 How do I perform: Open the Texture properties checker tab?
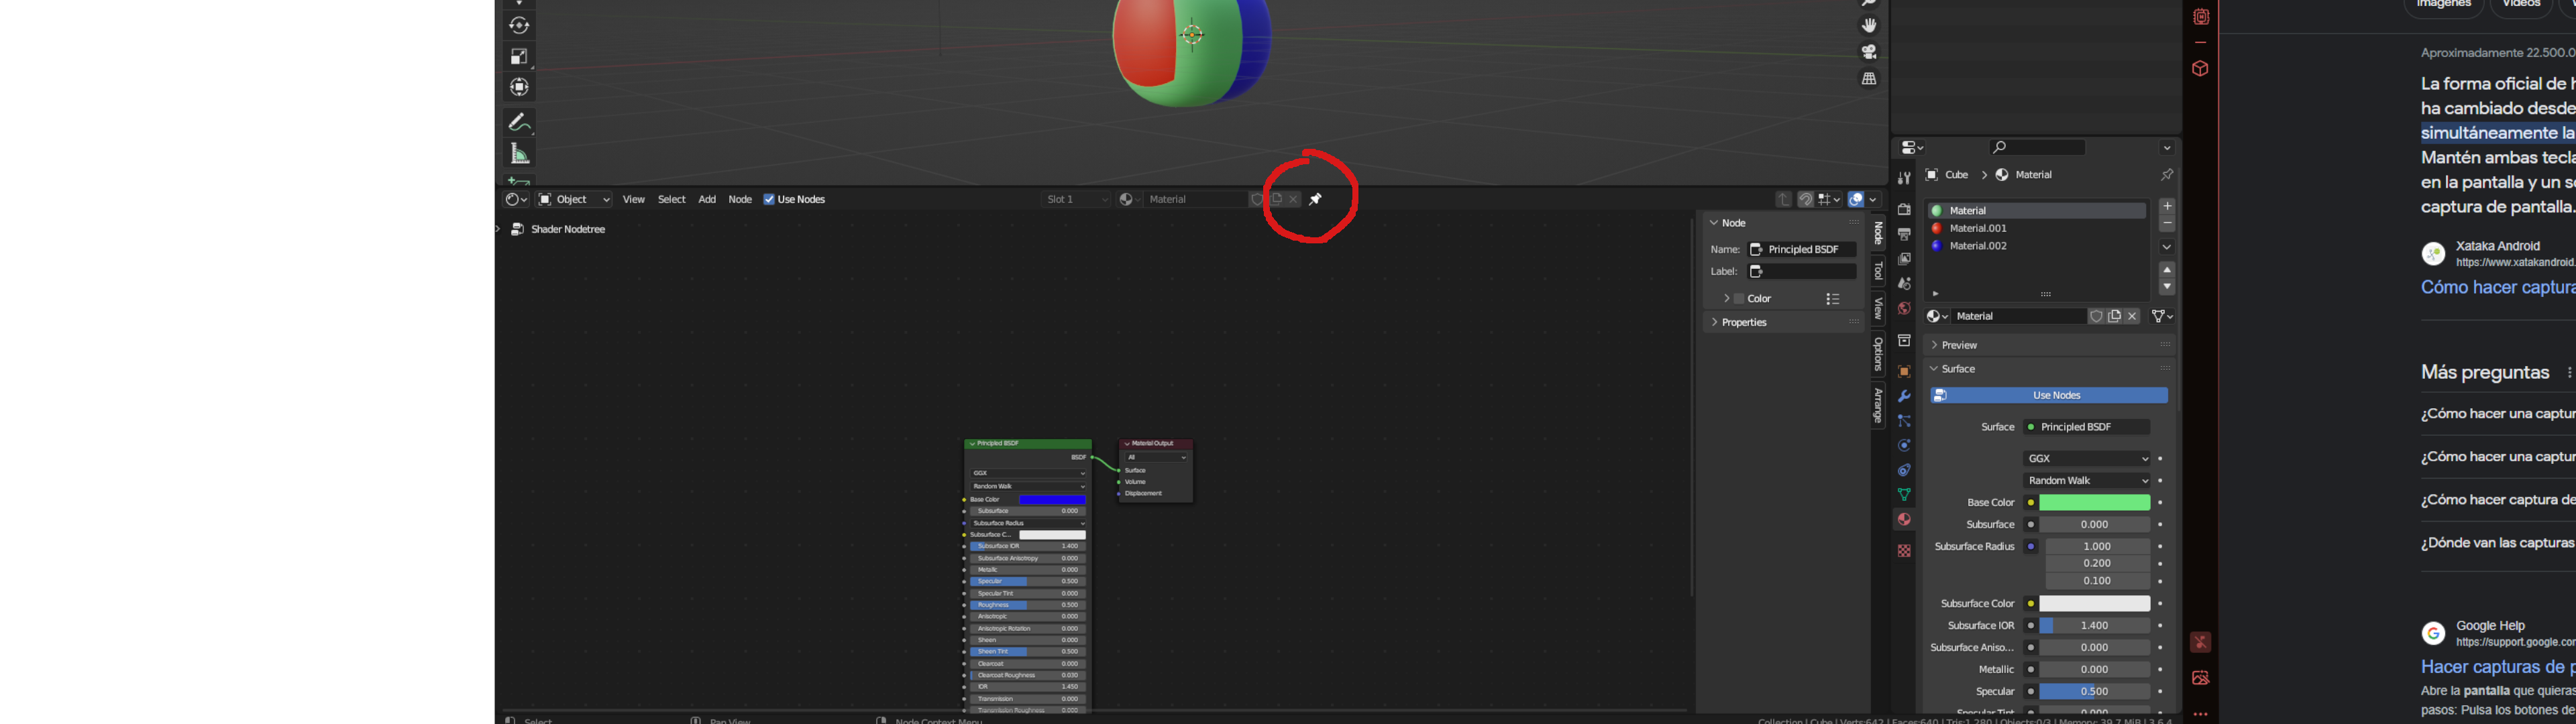click(1904, 551)
